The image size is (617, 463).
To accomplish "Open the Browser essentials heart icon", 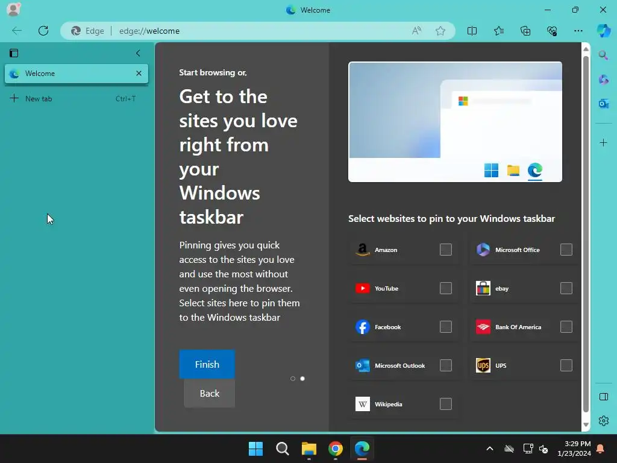I will click(552, 31).
